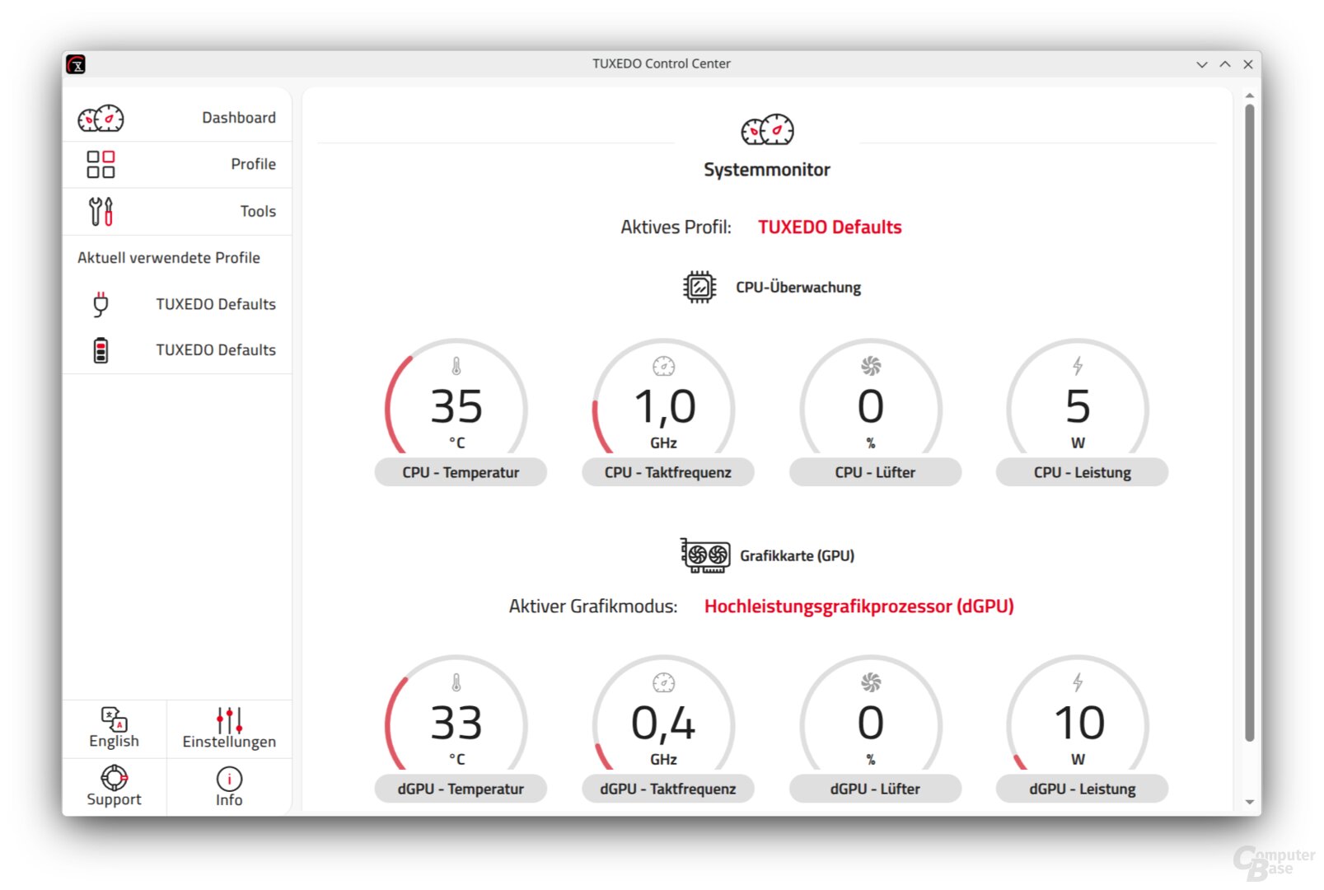Screen dimensions: 1324x890
Task: Open the Info page
Action: point(229,787)
